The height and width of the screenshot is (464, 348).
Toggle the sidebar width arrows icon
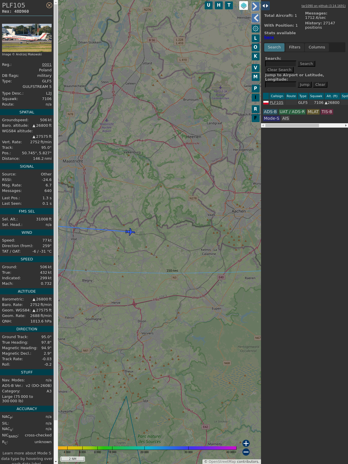pyautogui.click(x=265, y=6)
